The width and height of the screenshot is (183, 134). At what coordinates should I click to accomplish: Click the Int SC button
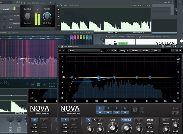[156, 51]
